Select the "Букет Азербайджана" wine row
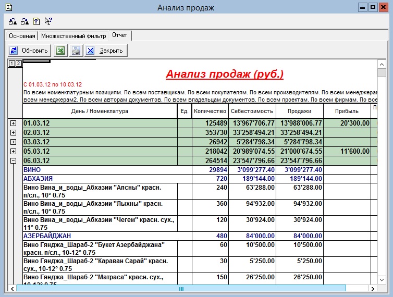The width and height of the screenshot is (393, 297). click(x=200, y=249)
